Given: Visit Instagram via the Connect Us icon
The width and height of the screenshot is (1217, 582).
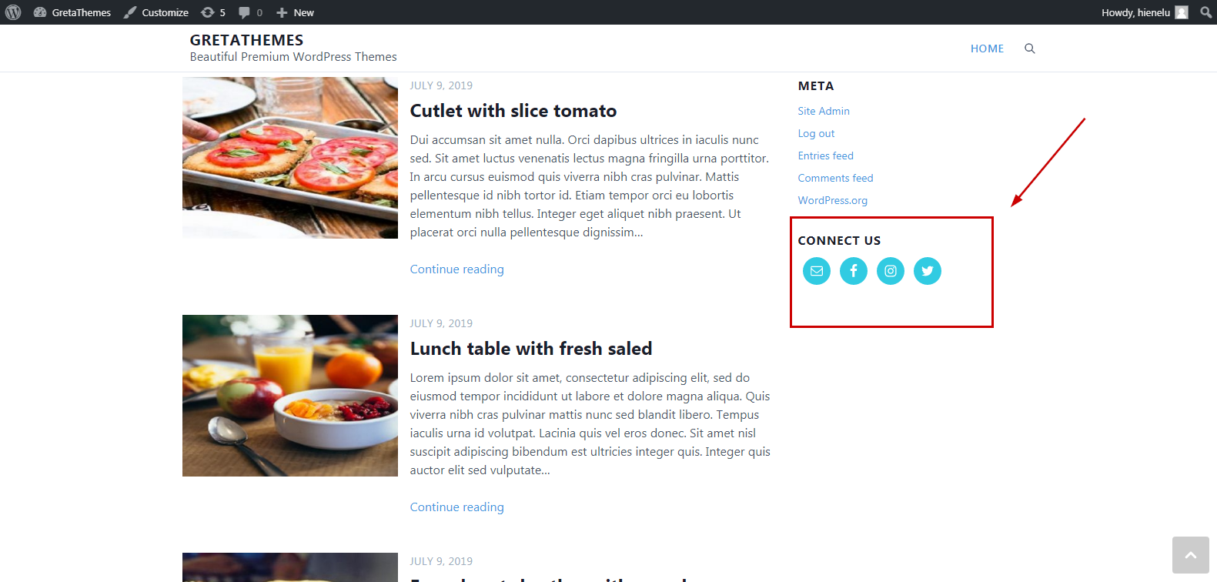Looking at the screenshot, I should [x=890, y=271].
